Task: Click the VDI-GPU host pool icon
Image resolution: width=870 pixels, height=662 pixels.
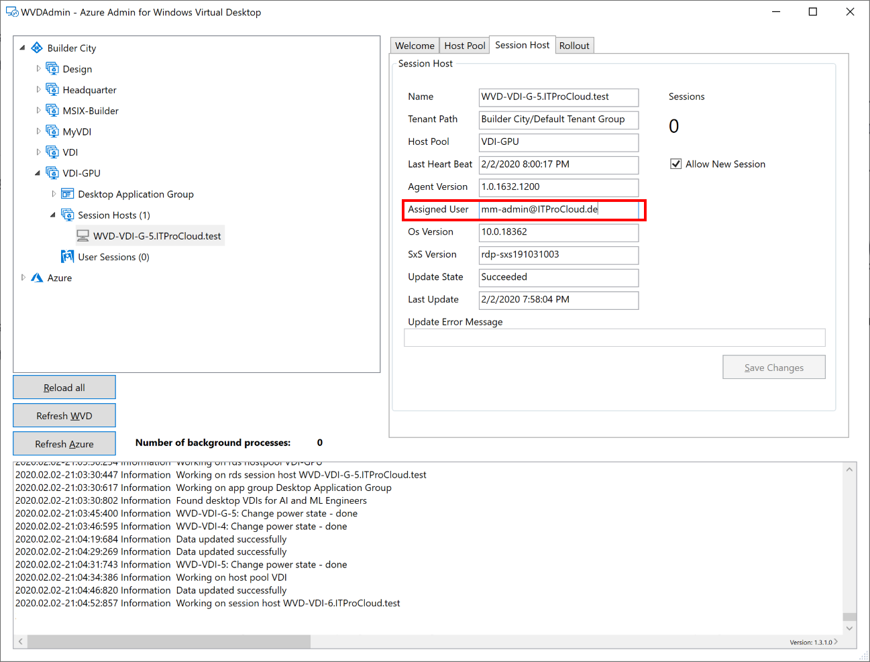Action: (52, 173)
